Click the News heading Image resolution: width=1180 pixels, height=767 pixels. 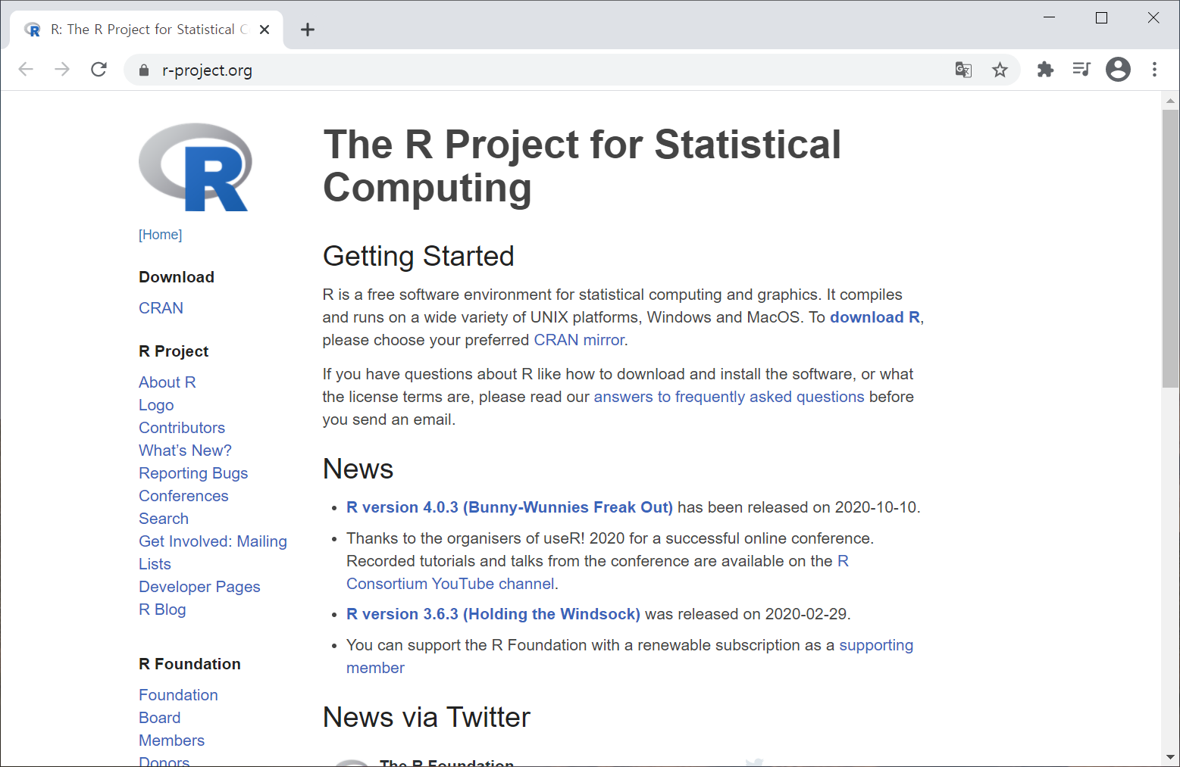point(358,469)
